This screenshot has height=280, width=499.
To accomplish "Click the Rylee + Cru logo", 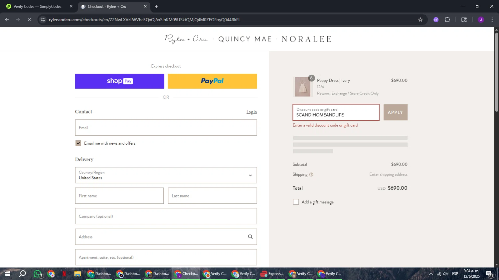I will click(x=186, y=39).
